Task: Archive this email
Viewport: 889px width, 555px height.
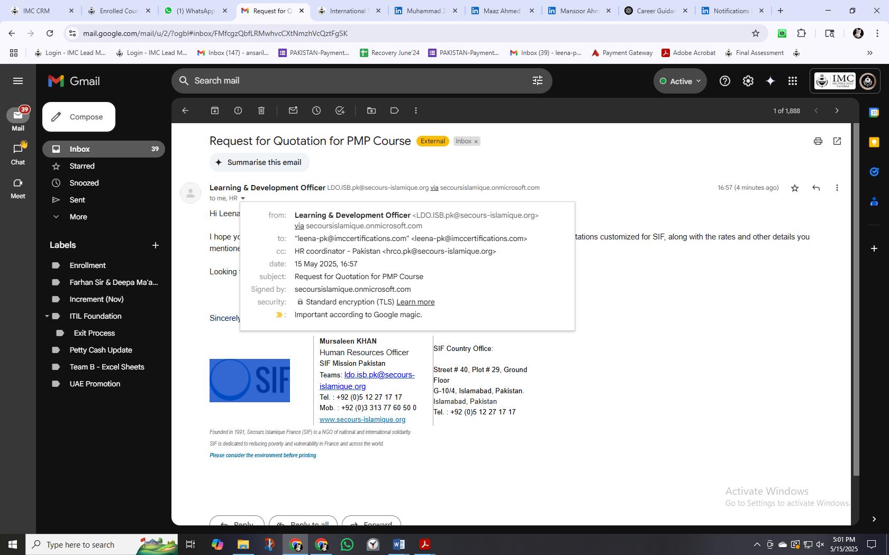Action: coord(215,110)
